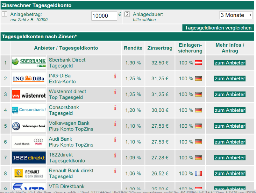Screen dimensions: 256x193
Task: Click the Einlagensicherung column header
Action: (190, 48)
